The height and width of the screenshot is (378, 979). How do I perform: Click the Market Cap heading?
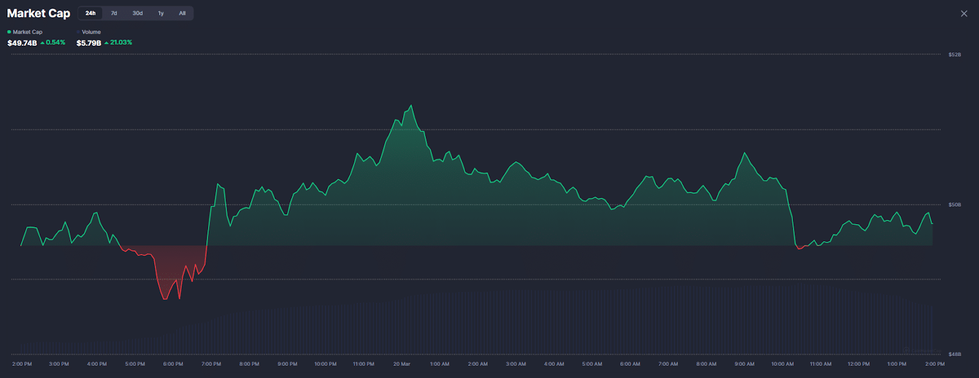[39, 13]
